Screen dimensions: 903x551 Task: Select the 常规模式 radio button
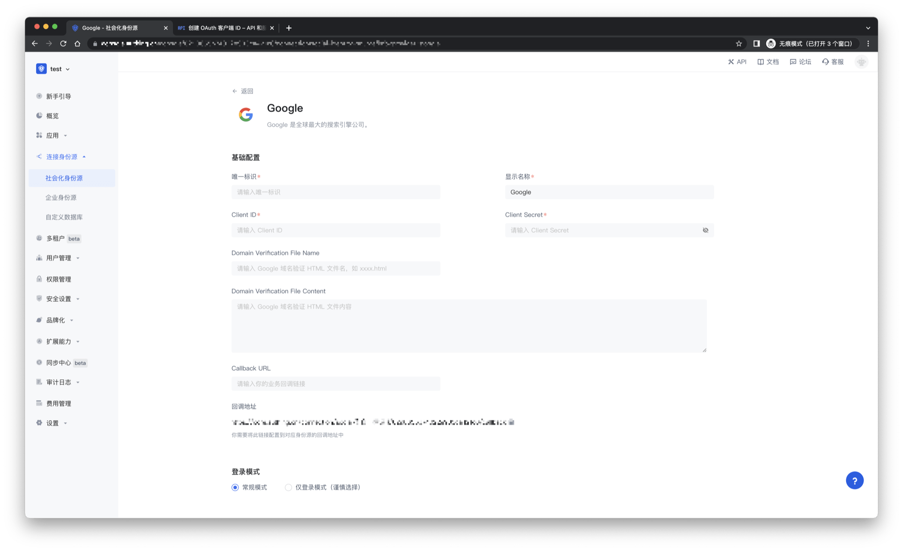point(235,488)
